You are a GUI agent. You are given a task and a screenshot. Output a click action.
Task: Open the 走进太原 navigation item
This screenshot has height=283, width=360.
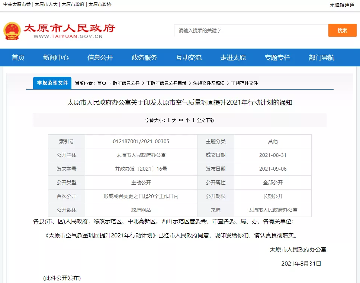tap(233, 57)
